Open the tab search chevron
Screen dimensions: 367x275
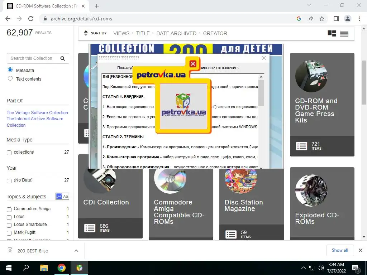(309, 5)
